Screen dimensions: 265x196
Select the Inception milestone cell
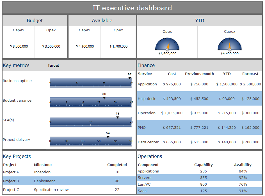click(x=42, y=172)
